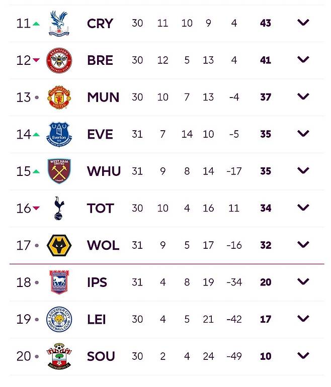Click the EVE team abbreviation
Screen dimensions: 331x387
100,135
